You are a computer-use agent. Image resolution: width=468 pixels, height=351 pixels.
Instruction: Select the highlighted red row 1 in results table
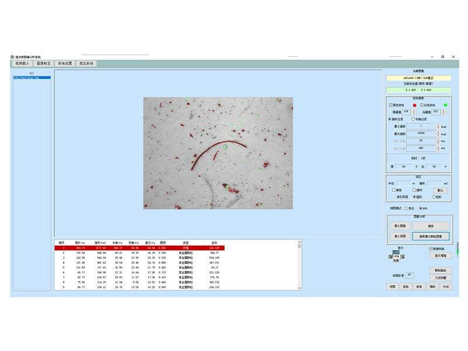point(139,248)
